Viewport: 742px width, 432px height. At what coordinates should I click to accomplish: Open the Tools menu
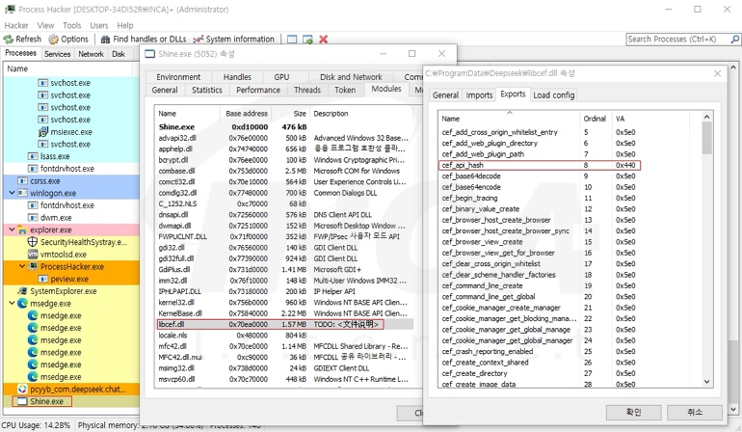click(x=71, y=25)
